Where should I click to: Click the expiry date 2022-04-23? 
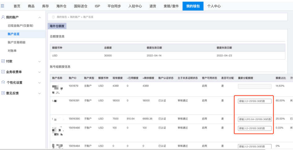click(224, 56)
